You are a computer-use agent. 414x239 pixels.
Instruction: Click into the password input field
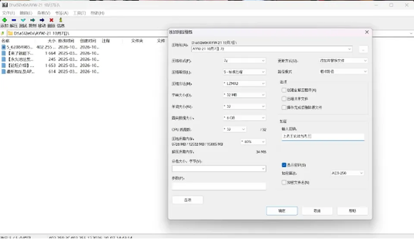(323, 136)
